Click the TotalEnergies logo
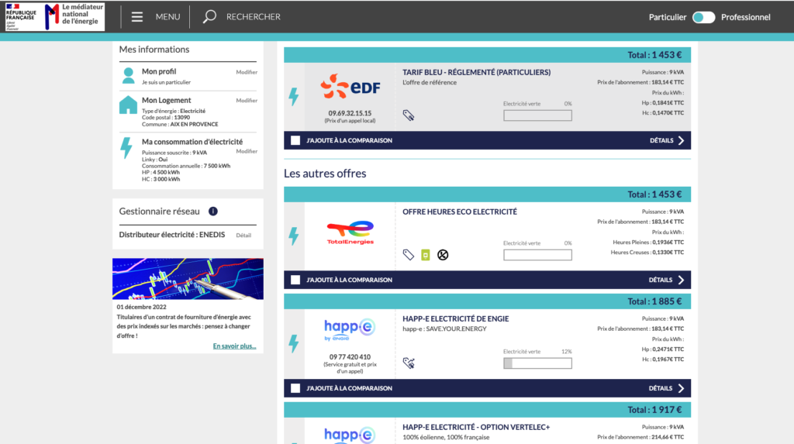Viewport: 794px width, 444px height. point(350,233)
